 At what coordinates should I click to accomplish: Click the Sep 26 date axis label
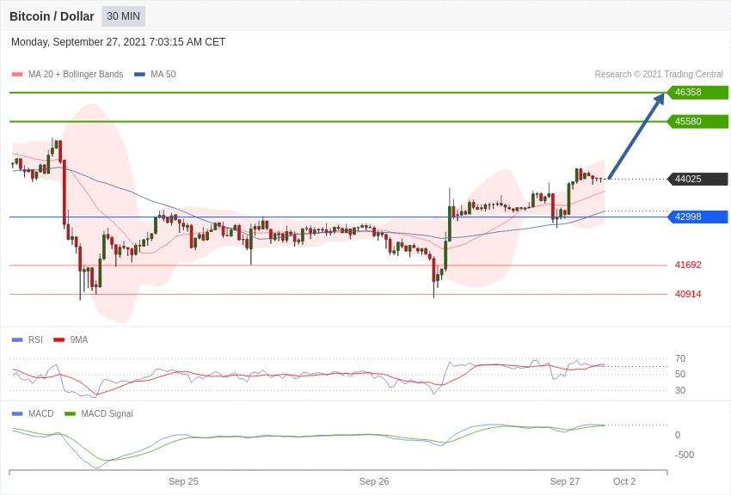click(374, 481)
